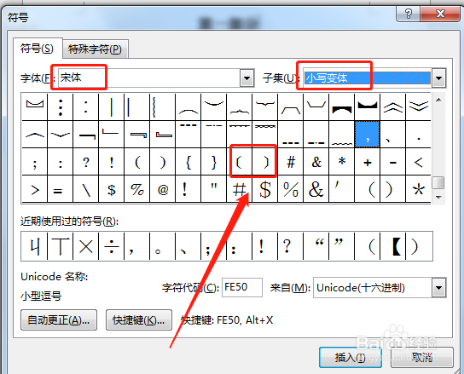Image resolution: width=464 pixels, height=374 pixels.
Task: Click the font name field 宋体
Action: (149, 78)
